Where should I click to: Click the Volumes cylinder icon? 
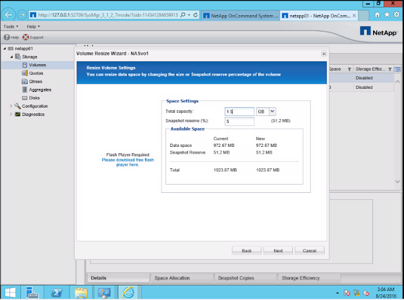pyautogui.click(x=25, y=65)
